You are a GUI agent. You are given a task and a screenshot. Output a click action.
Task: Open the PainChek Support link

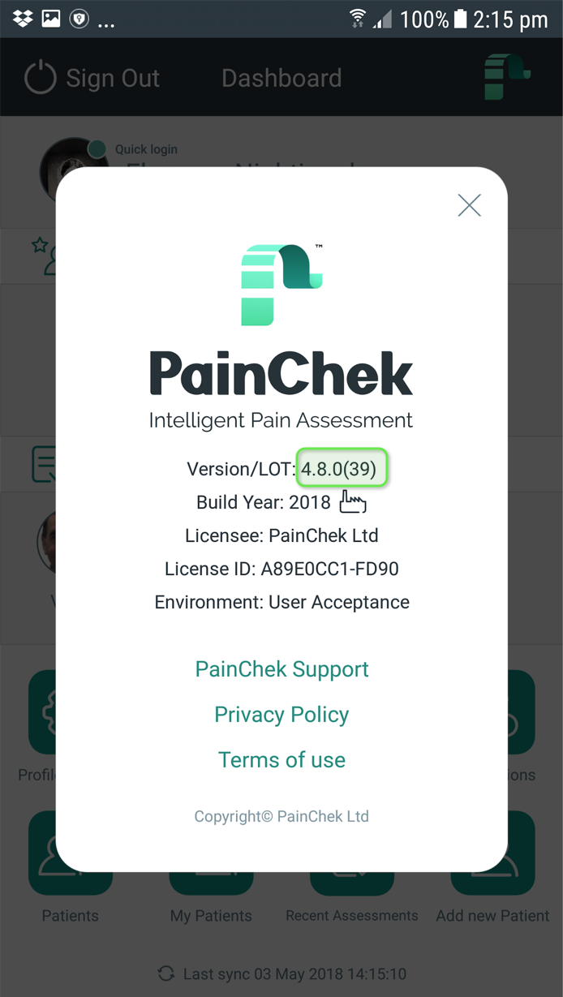point(281,669)
